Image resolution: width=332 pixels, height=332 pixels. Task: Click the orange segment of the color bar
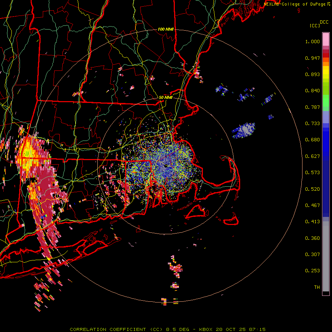click(326, 62)
